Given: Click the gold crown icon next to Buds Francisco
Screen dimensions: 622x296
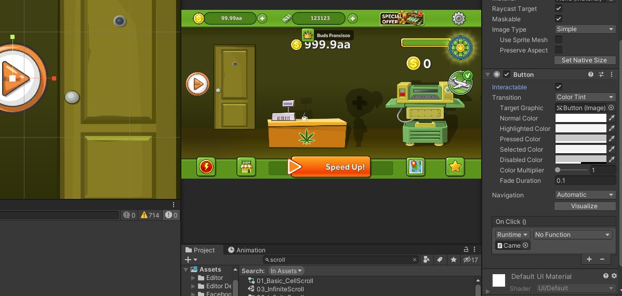Looking at the screenshot, I should click(308, 35).
